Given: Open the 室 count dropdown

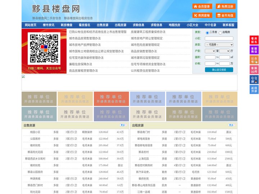Looking at the screenshot, I should pos(210,51).
